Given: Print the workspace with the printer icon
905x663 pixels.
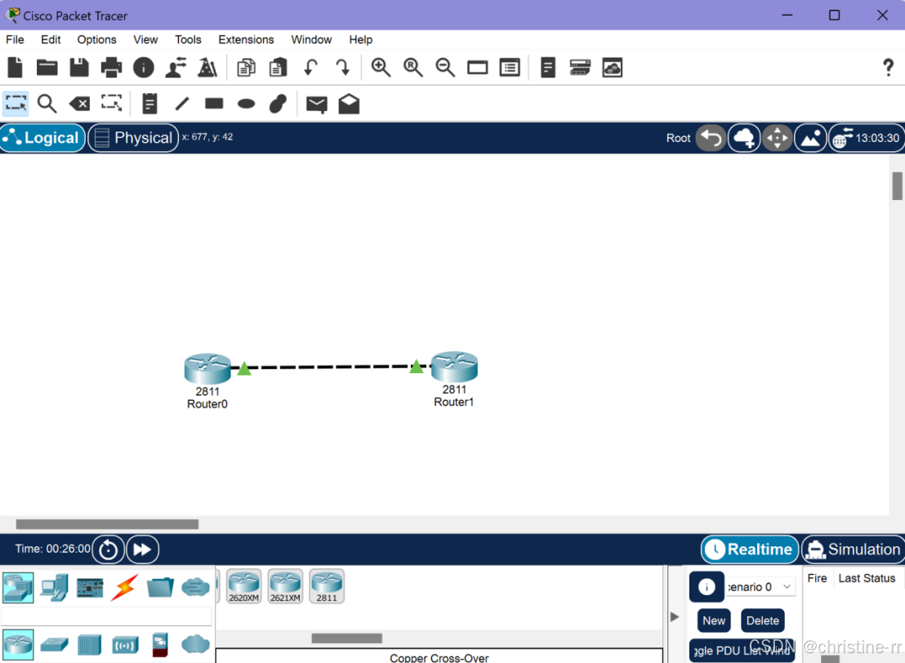Looking at the screenshot, I should point(111,68).
